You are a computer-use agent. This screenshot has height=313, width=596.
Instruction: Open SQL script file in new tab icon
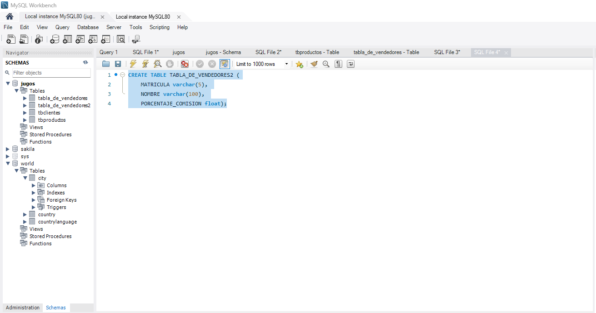click(24, 39)
